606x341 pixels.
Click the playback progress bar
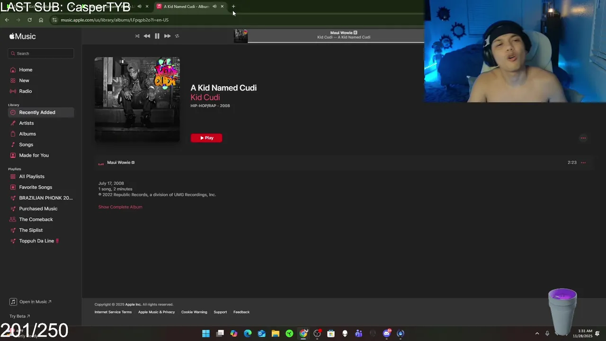[336, 42]
